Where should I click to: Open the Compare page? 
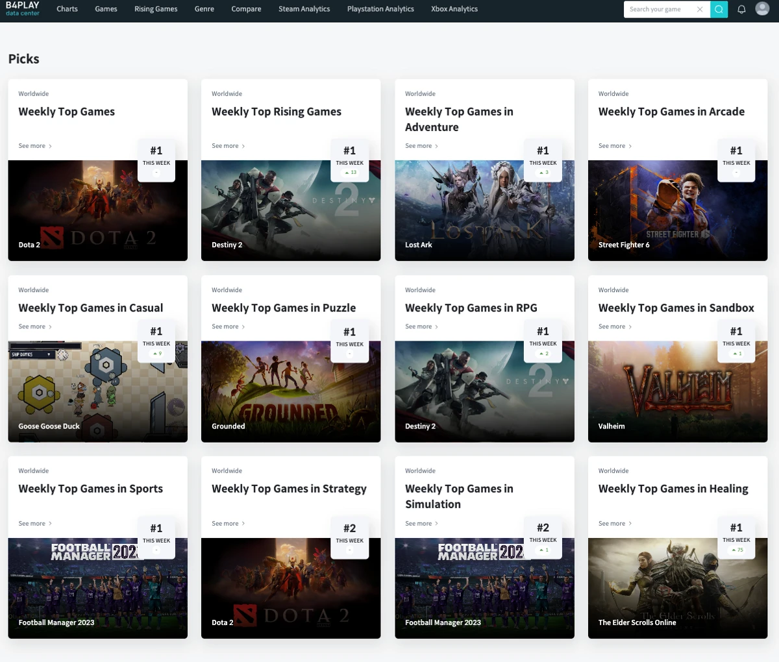(246, 9)
